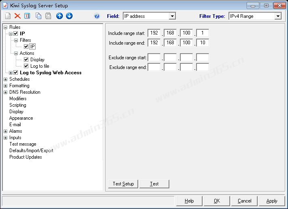Viewport: 288px width, 209px height.
Task: Select Appearance in the tree
Action: [21, 118]
